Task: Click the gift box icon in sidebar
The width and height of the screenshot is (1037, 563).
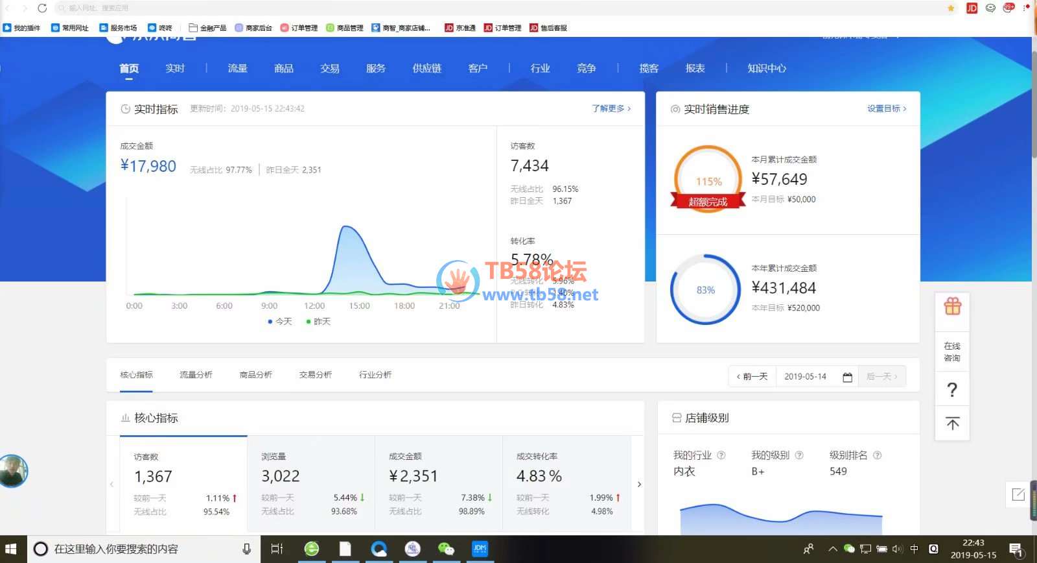Action: (x=952, y=306)
